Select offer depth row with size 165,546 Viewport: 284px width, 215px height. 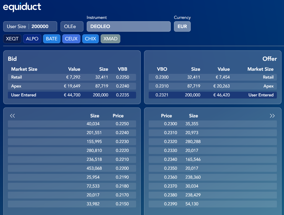(213, 159)
